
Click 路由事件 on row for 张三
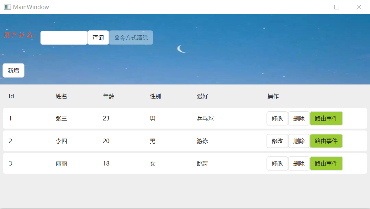pyautogui.click(x=326, y=118)
